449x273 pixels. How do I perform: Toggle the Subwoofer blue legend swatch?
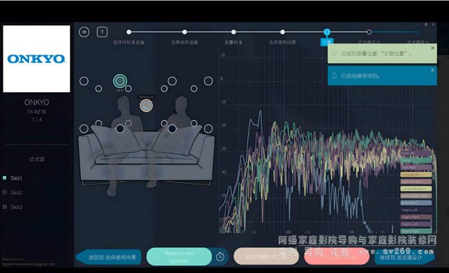coord(416,203)
